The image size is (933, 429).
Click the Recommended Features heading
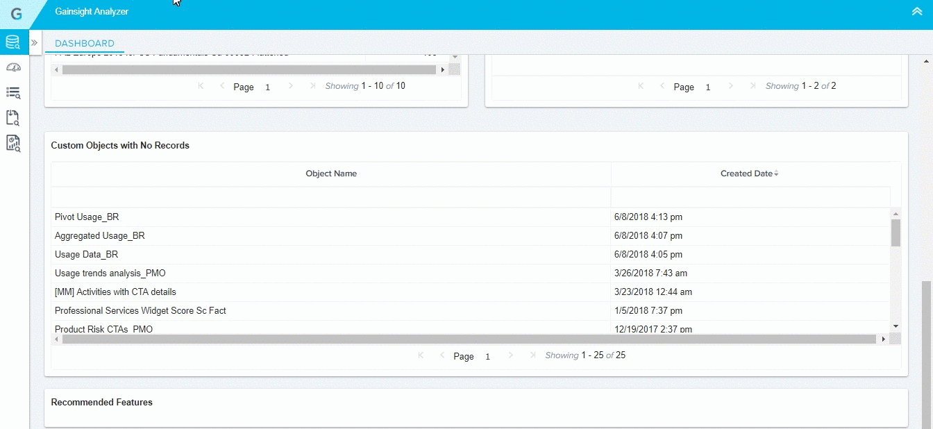(x=102, y=402)
